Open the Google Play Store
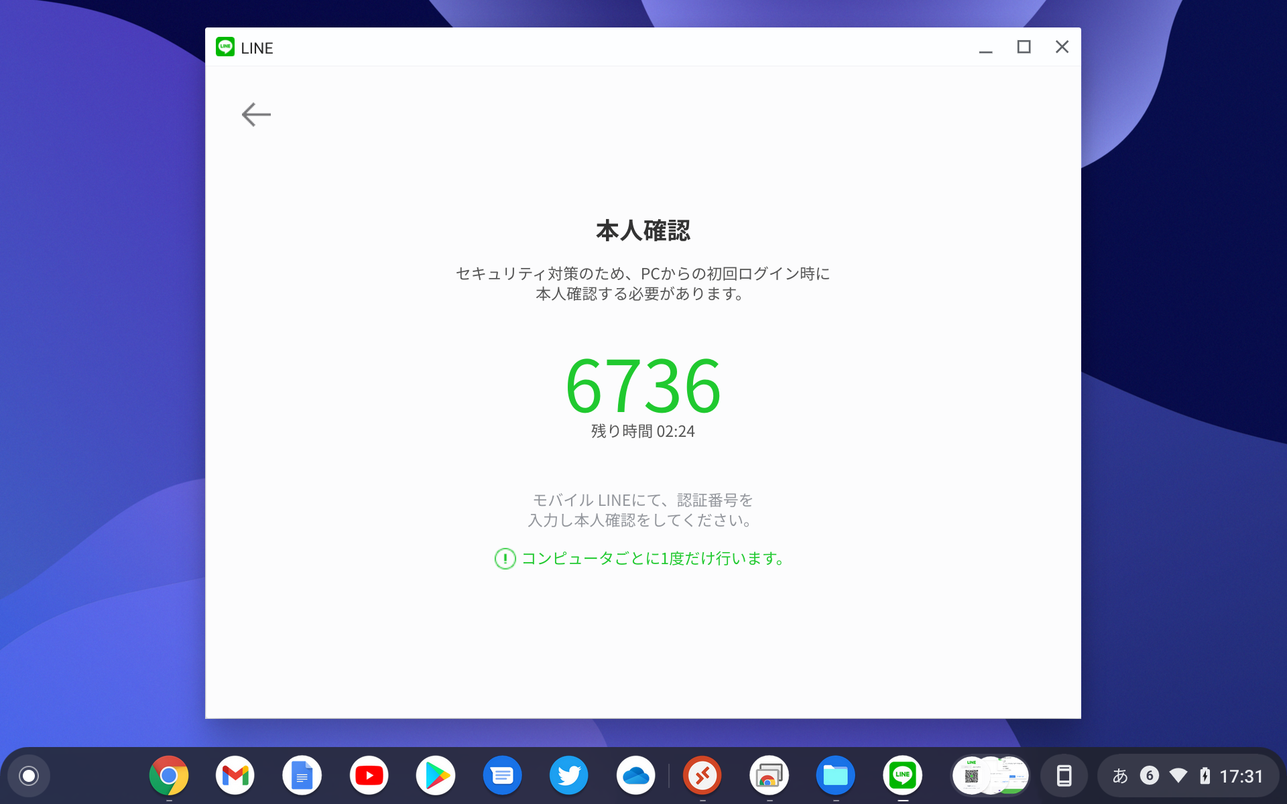This screenshot has height=804, width=1287. coord(436,775)
